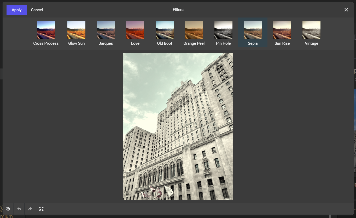Apply the selected filter
The height and width of the screenshot is (218, 356).
(17, 10)
